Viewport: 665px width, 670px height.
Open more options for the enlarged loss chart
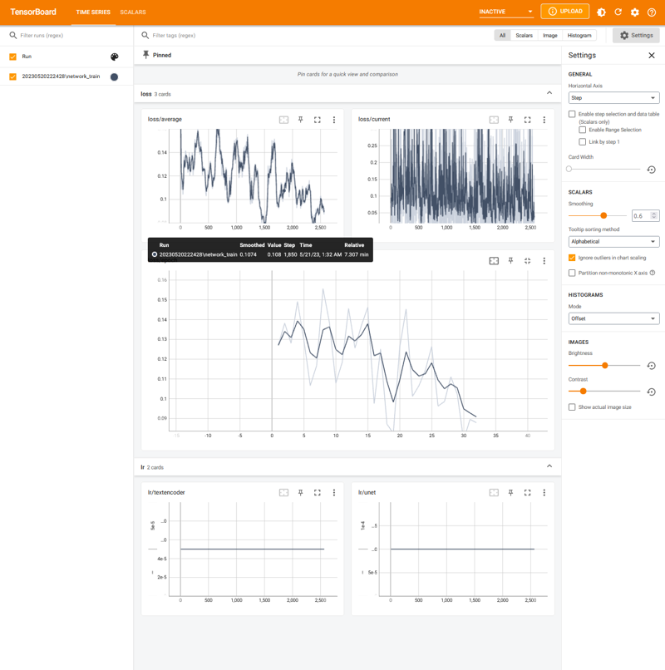click(x=544, y=261)
